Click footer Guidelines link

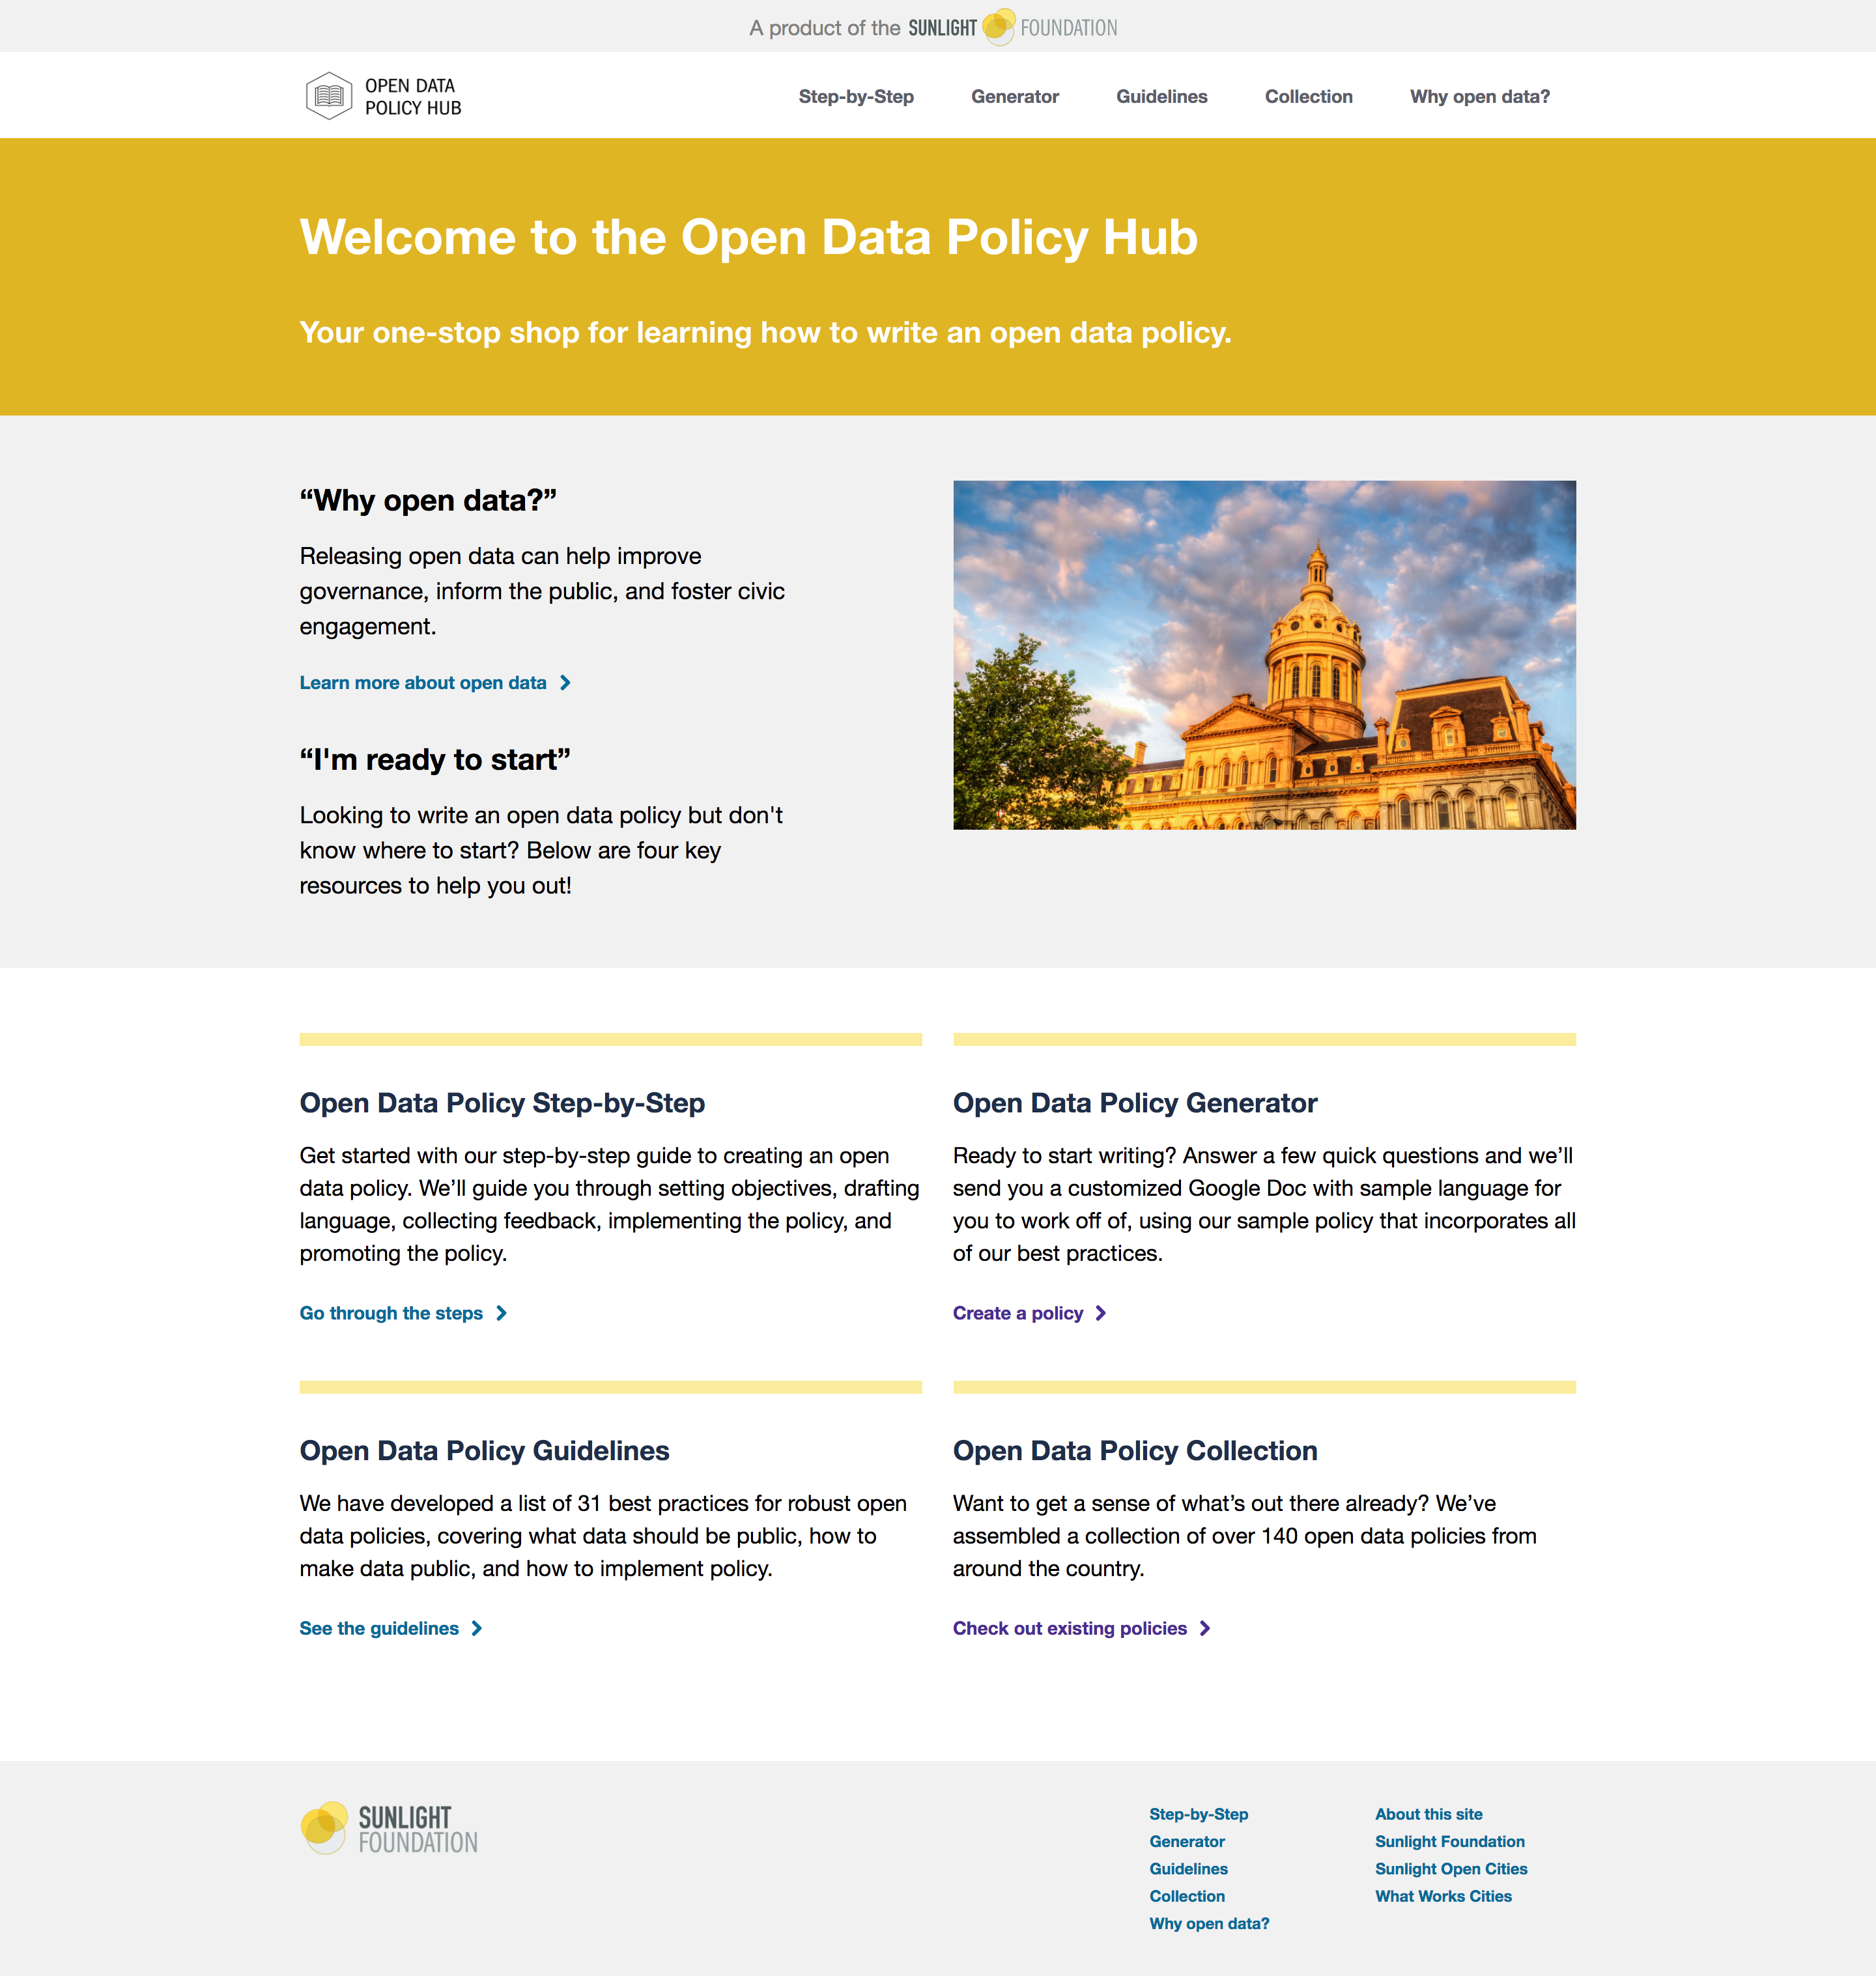click(1189, 1869)
